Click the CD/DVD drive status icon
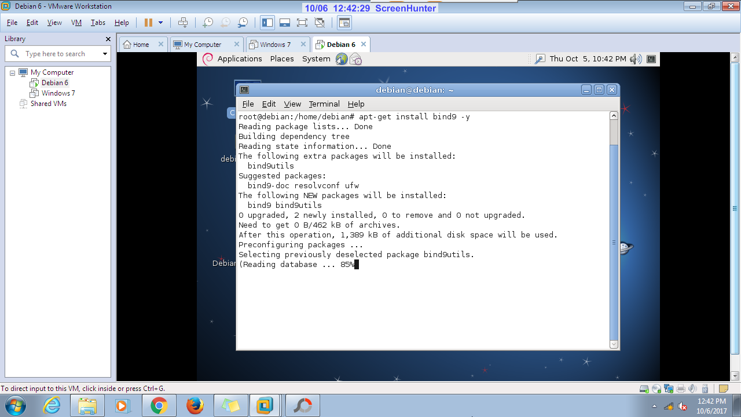The image size is (741, 417). coord(656,389)
